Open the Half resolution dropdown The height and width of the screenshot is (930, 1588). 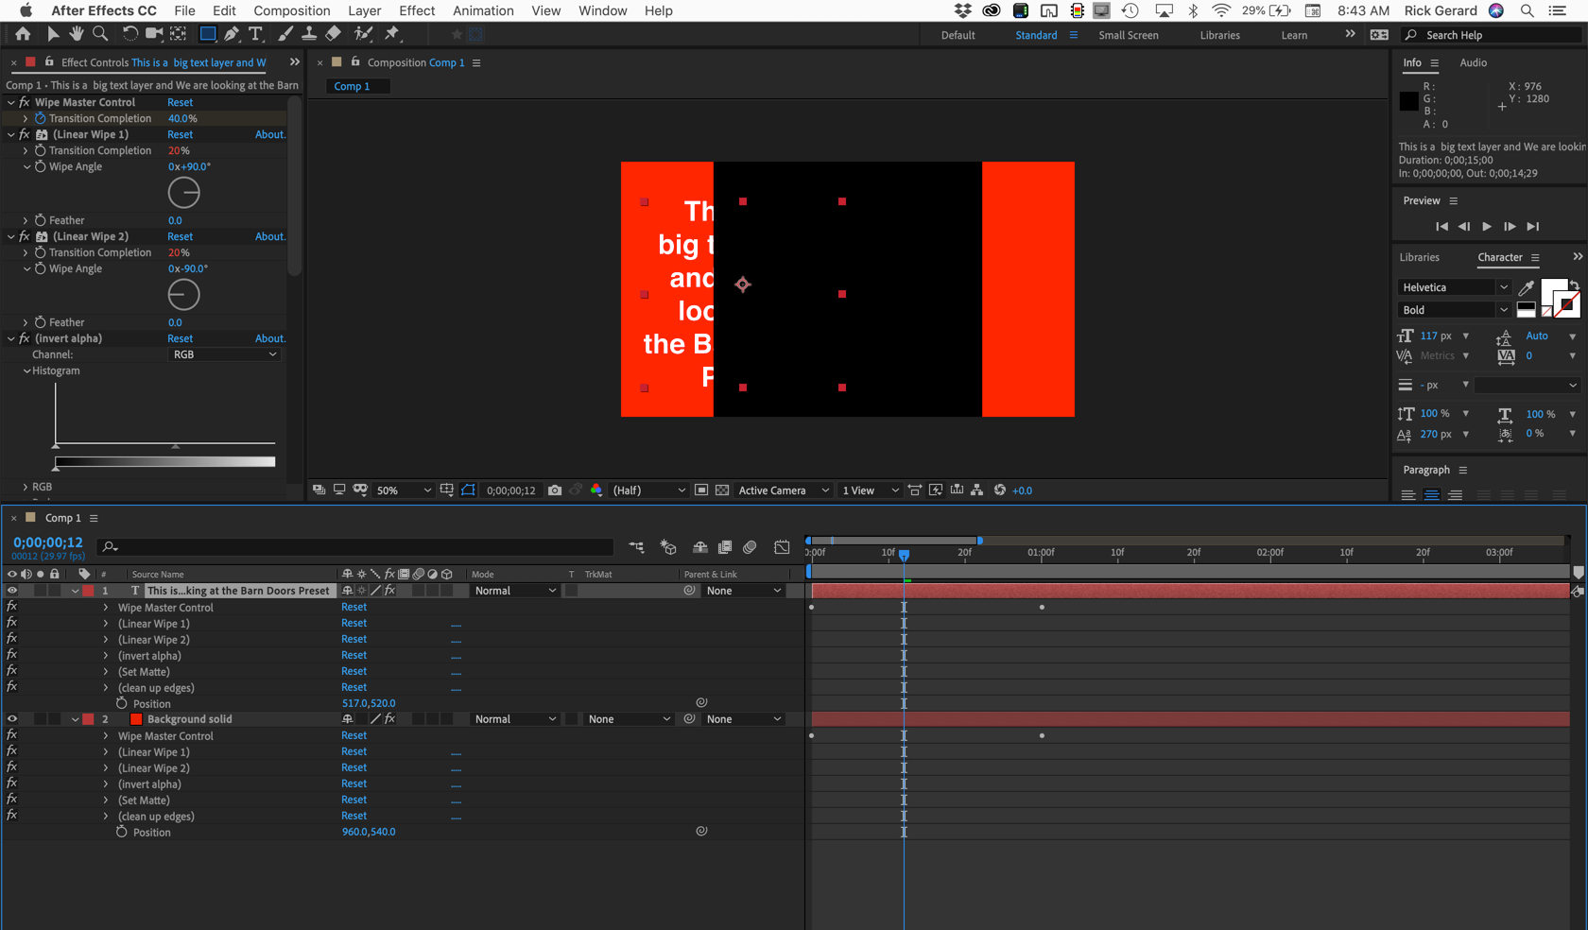(x=648, y=491)
